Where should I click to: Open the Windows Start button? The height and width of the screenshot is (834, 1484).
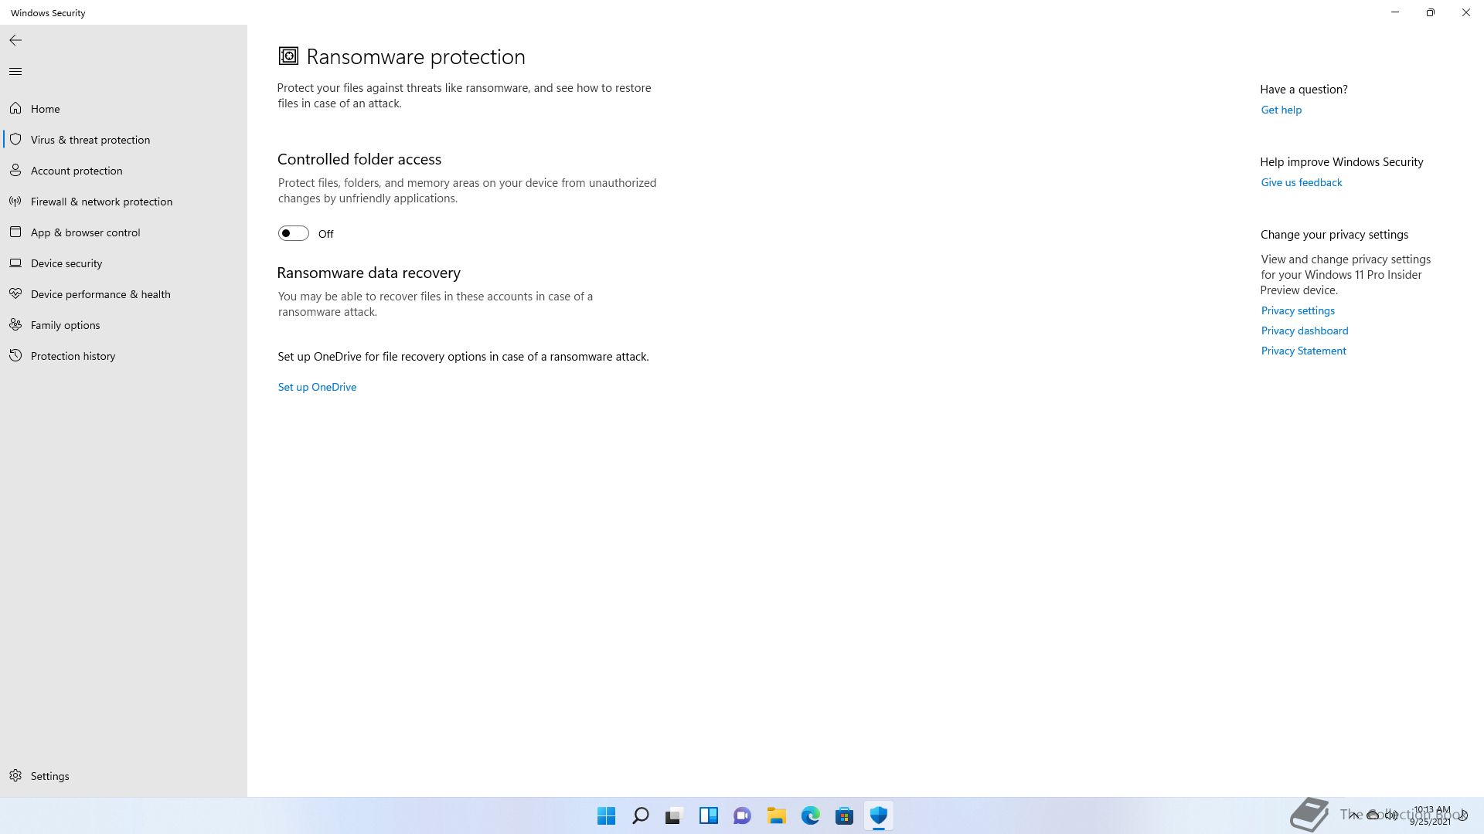[607, 815]
